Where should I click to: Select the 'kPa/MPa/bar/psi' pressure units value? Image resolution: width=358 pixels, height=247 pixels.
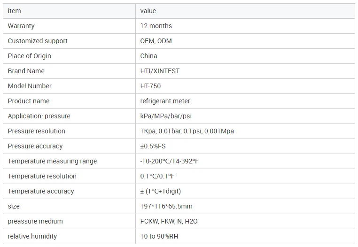coord(166,116)
